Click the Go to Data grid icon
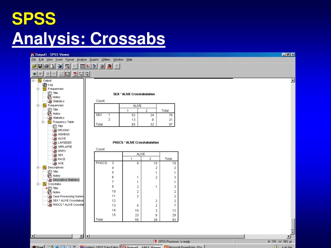Screen dimensions: 331x248 [82, 66]
